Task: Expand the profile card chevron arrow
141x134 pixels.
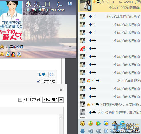Action: coord(70,46)
